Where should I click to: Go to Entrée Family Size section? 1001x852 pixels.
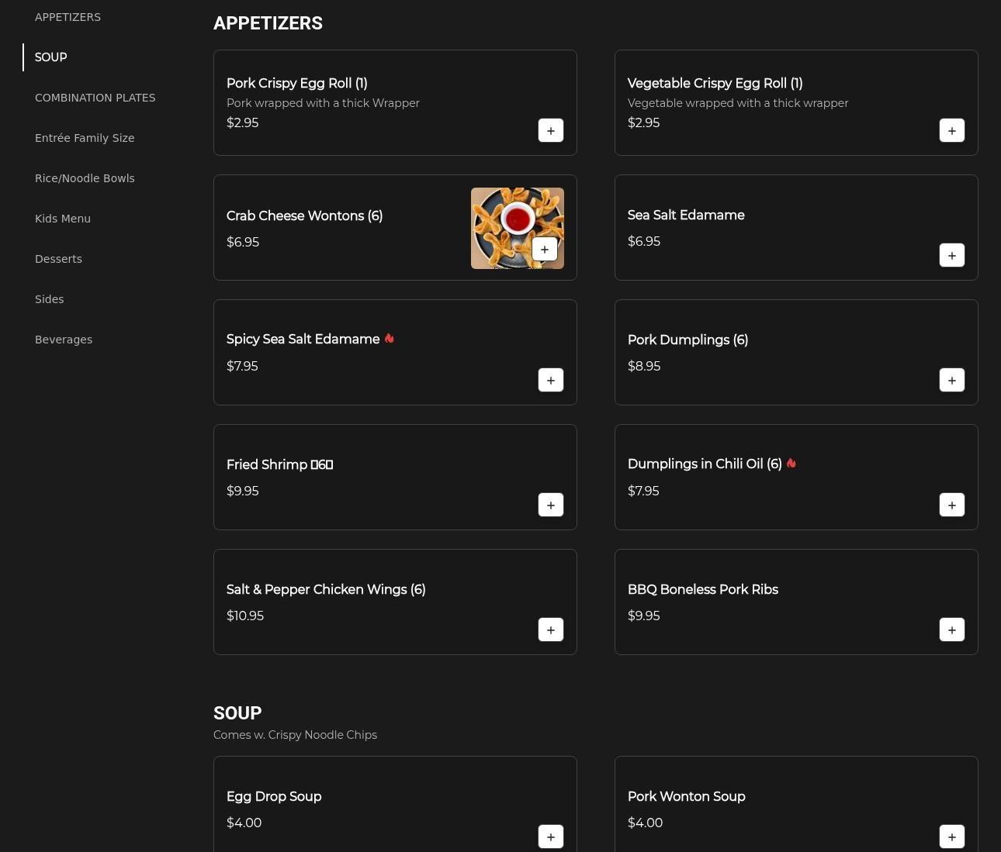(85, 138)
